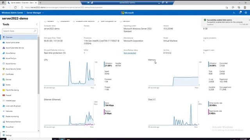The image size is (250, 140).
Task: Collapse the Tools pane with chevron
Action: (x=37, y=24)
